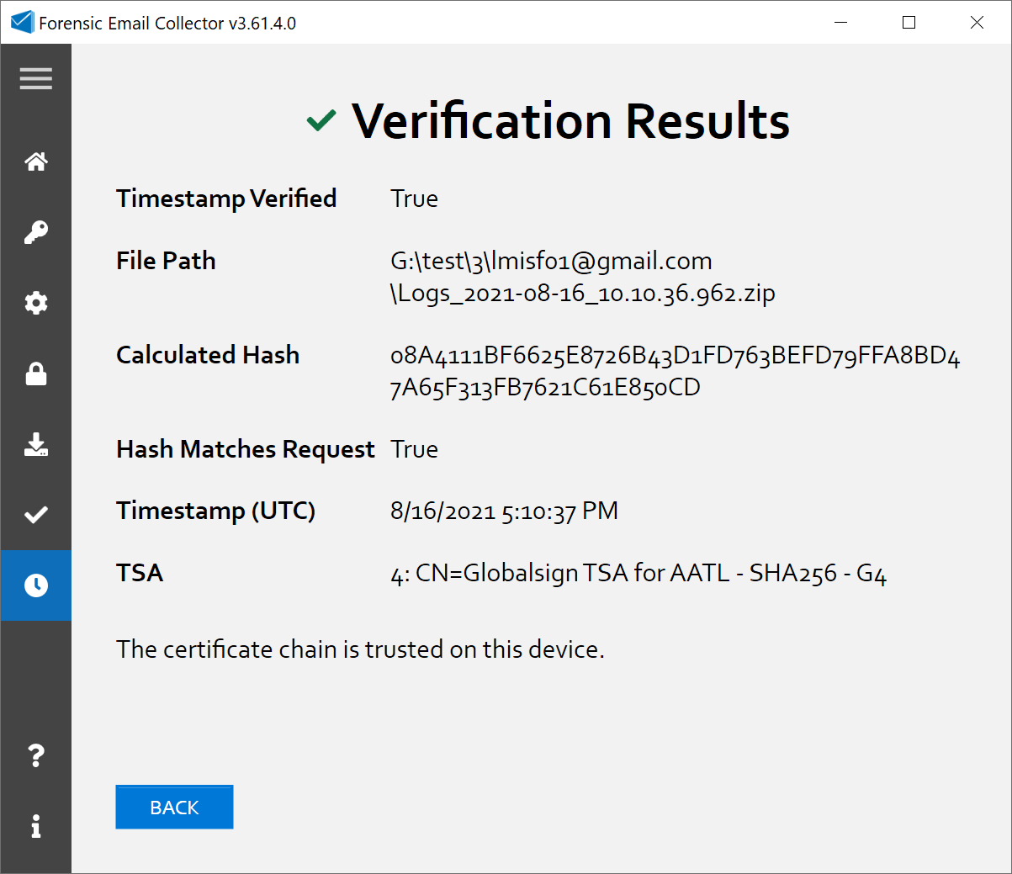Click the Logs zip file path value
Viewport: 1012px width, 874px height.
click(x=582, y=278)
